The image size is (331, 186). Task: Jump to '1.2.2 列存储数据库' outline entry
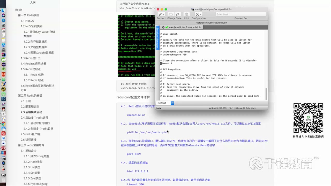click(x=35, y=42)
